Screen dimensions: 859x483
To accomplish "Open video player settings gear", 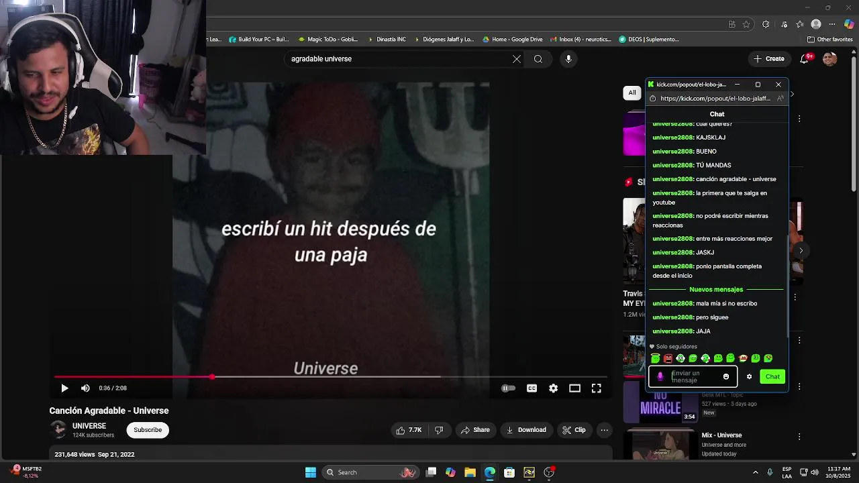I will (x=553, y=388).
